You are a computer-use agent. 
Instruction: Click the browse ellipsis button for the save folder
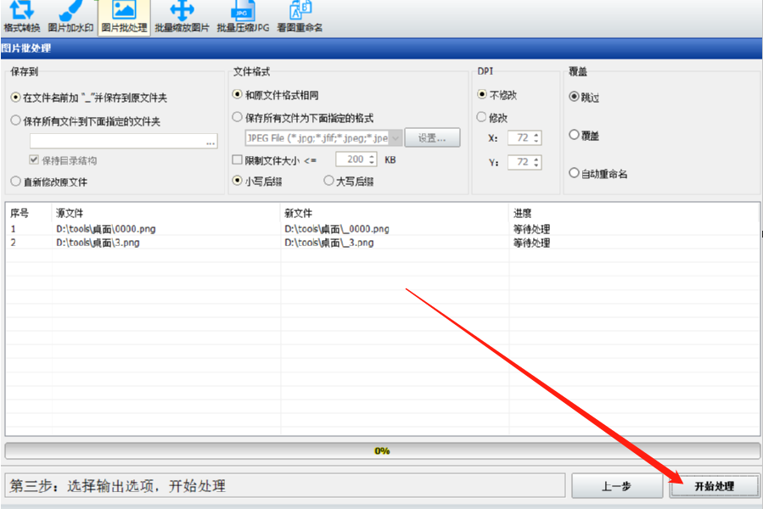(x=210, y=142)
